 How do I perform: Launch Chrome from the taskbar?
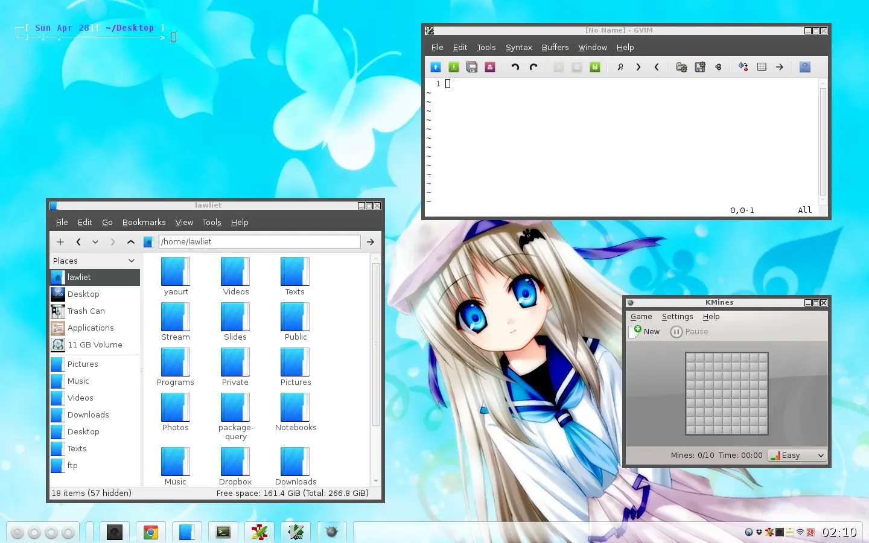(151, 532)
